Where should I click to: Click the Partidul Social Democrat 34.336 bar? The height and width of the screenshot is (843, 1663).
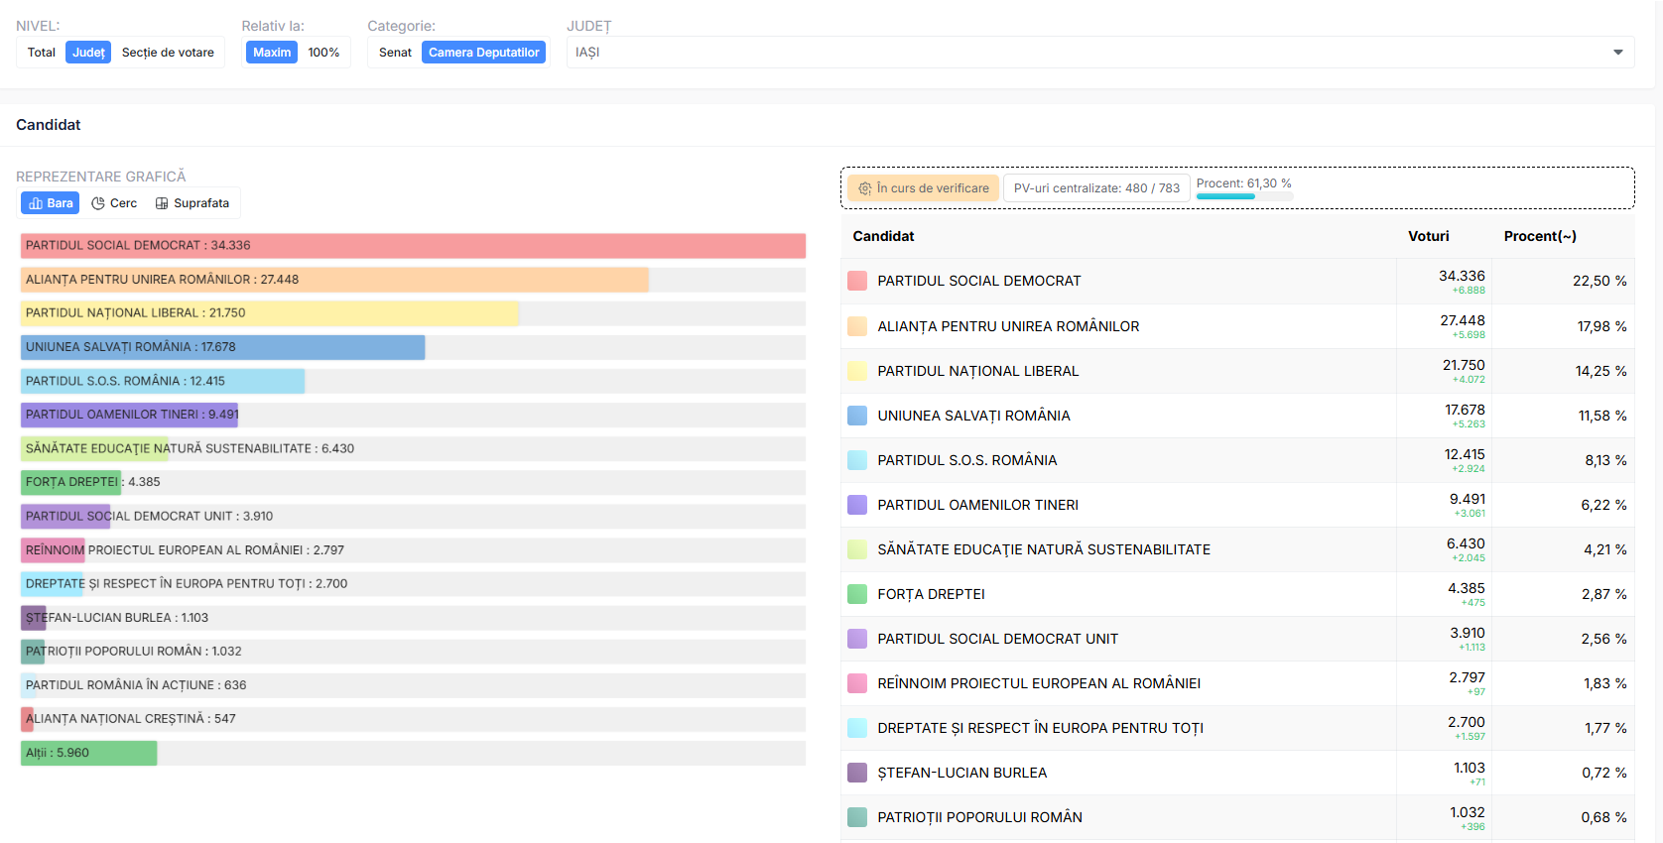[413, 246]
